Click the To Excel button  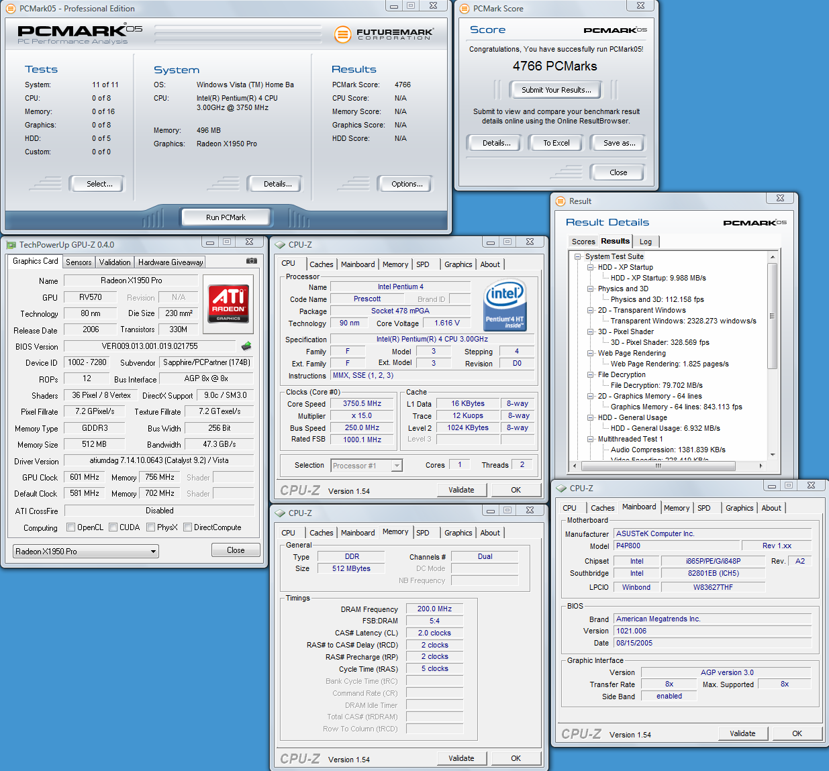(556, 143)
